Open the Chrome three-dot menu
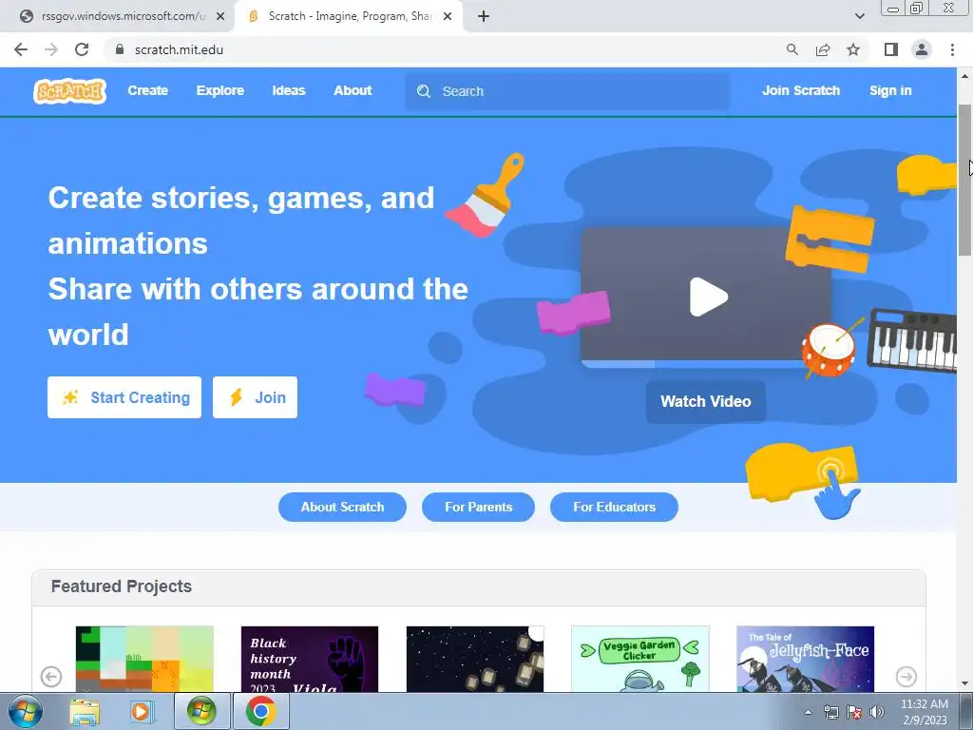This screenshot has height=730, width=973. pyautogui.click(x=952, y=49)
